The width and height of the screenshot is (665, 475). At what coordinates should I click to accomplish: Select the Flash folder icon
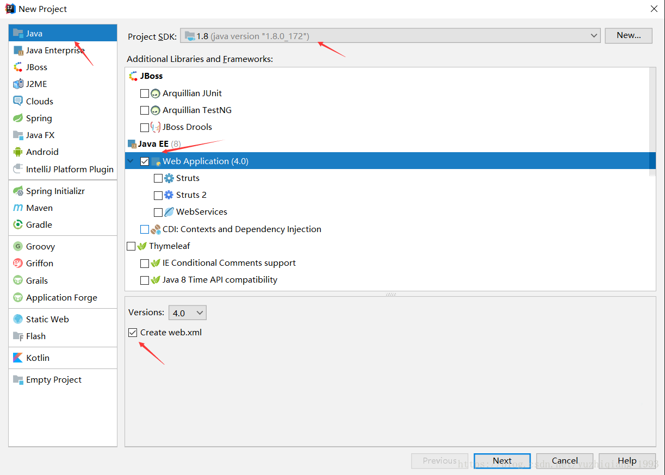tap(18, 336)
